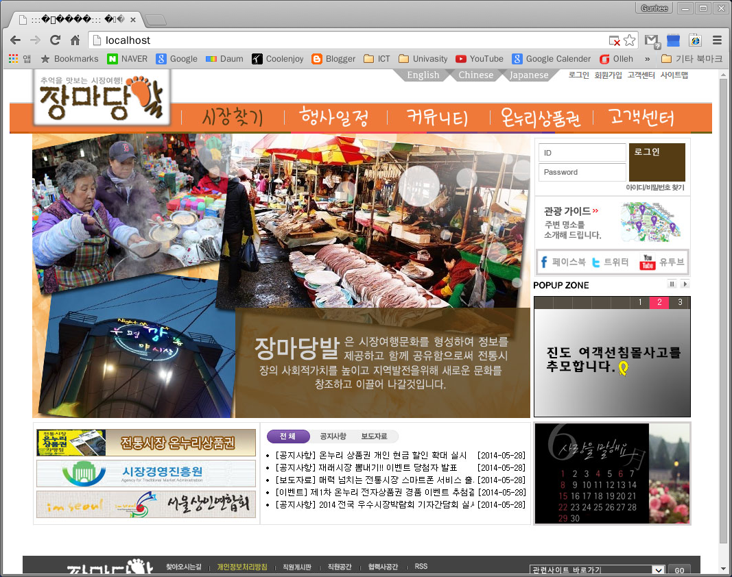Open the mail checker extension icon

point(652,41)
